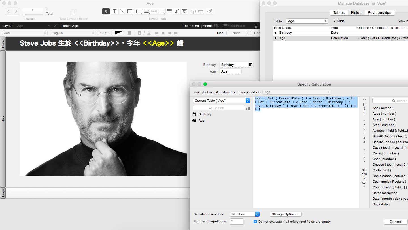
Task: Select the Line tool
Action: 122,11
